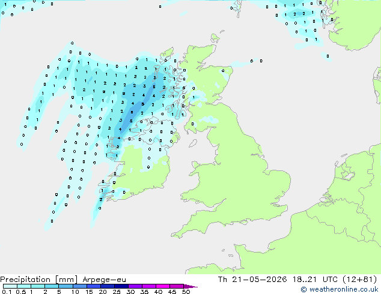381x294 pixels.
Task: Click the 15 to 20 mm legend swatch
Action: coord(93,286)
